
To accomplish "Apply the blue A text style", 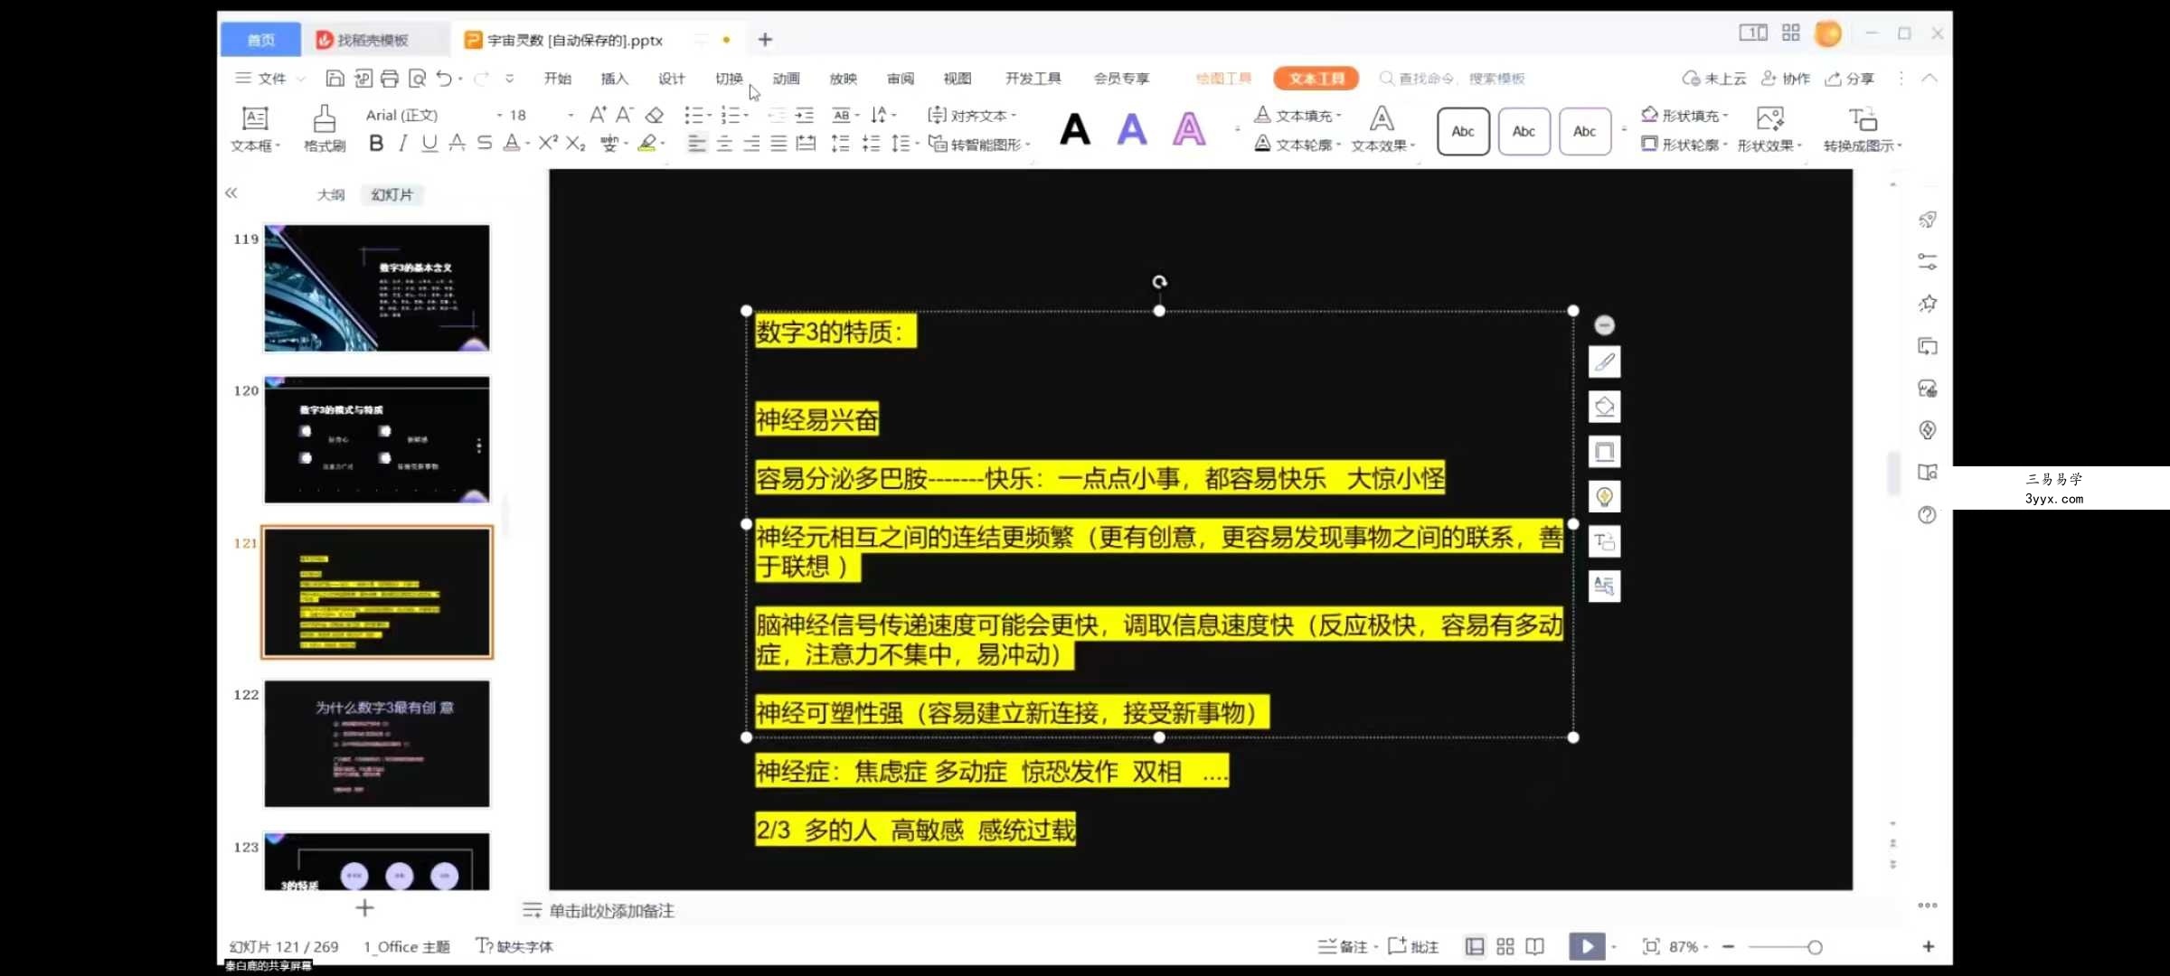I will coord(1132,129).
